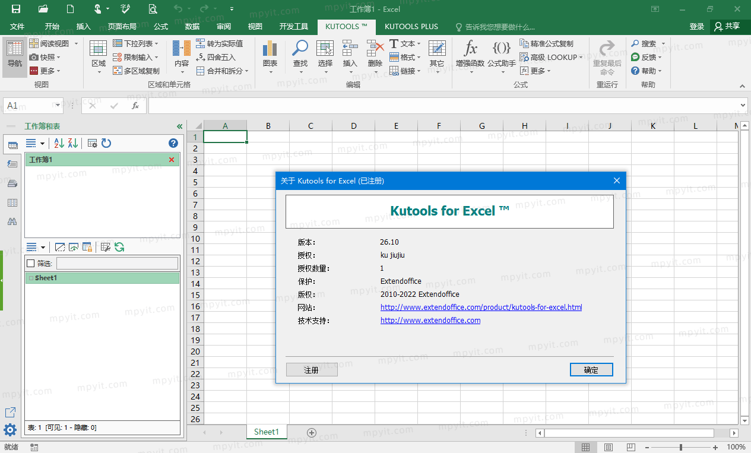Switch to the KUTOOLS PLUS tab
This screenshot has height=453, width=751.
point(411,27)
